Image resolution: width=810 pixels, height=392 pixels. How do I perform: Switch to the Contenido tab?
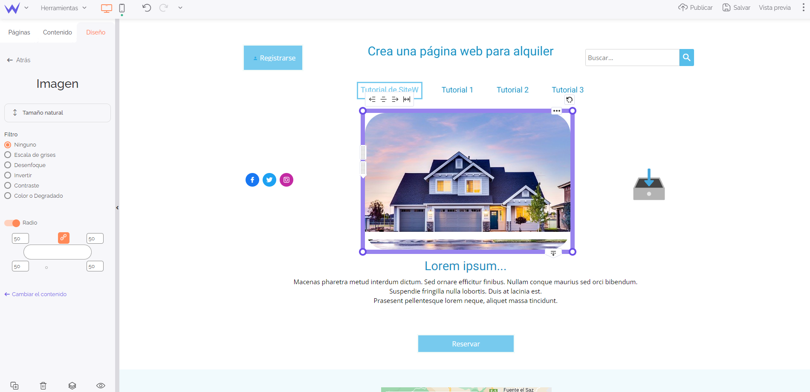58,32
